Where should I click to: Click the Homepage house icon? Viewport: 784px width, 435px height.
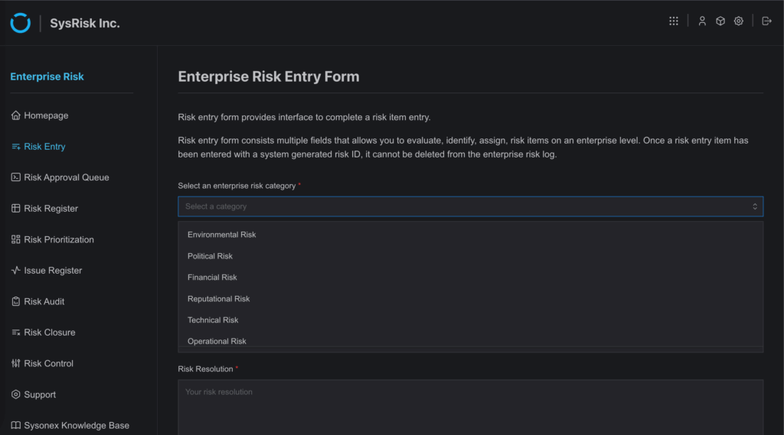[16, 115]
